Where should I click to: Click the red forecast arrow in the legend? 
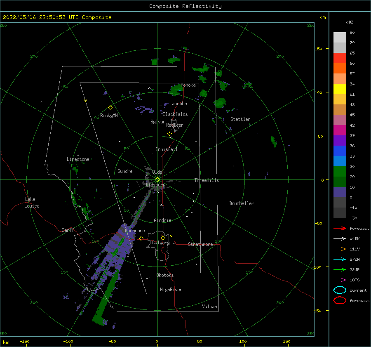[340, 228]
